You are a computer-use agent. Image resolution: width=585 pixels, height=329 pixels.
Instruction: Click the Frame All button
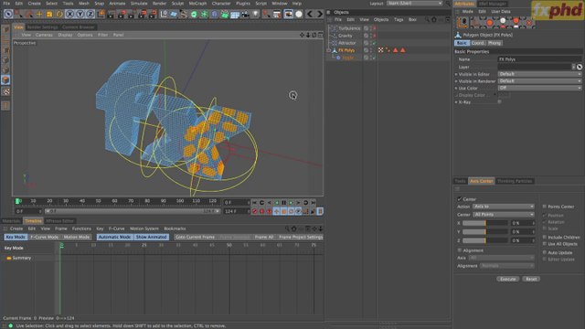[x=264, y=237]
